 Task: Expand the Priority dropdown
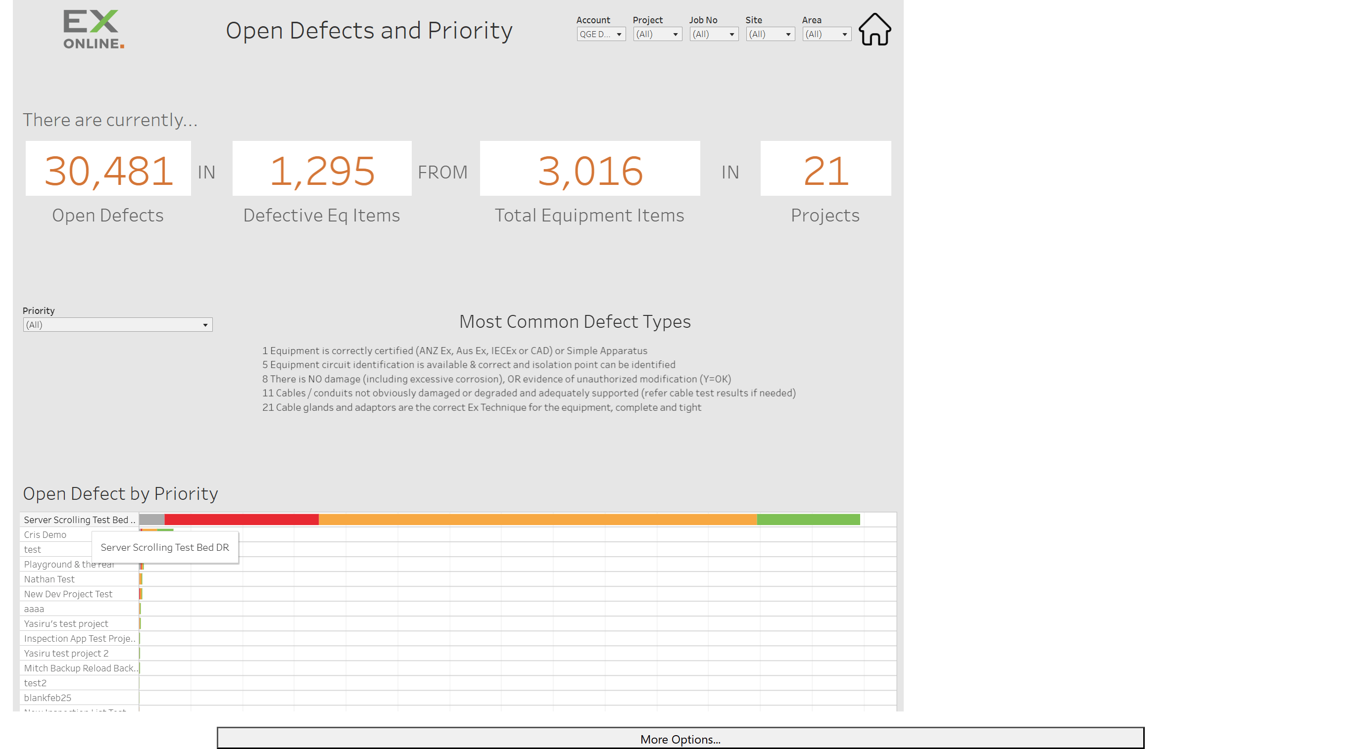click(x=118, y=325)
